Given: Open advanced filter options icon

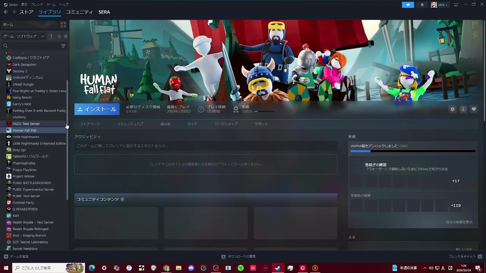Looking at the screenshot, I should tap(63, 46).
